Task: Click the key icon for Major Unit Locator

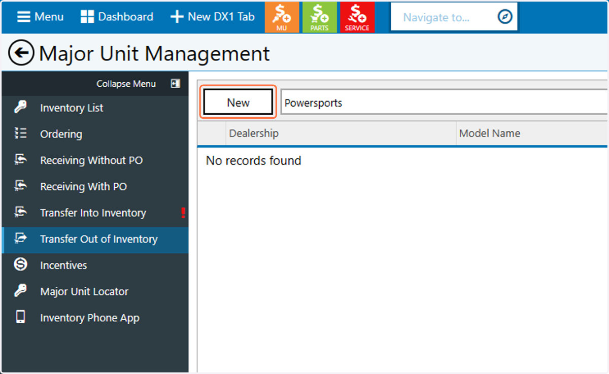Action: click(x=20, y=291)
